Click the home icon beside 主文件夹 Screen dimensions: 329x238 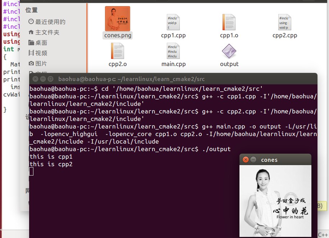[31, 32]
